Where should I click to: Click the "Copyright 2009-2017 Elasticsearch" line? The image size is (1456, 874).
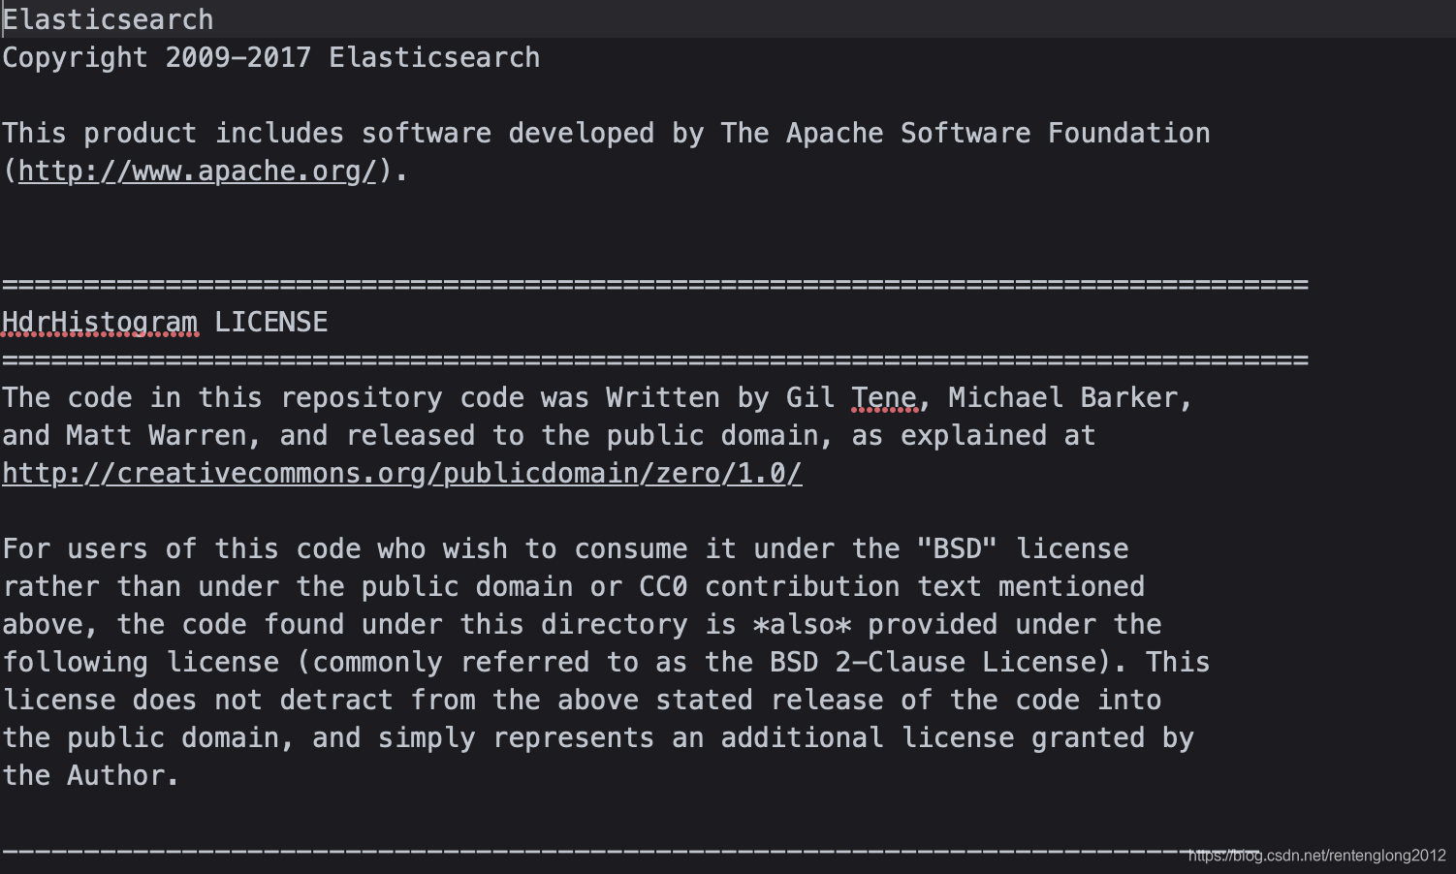coord(271,57)
